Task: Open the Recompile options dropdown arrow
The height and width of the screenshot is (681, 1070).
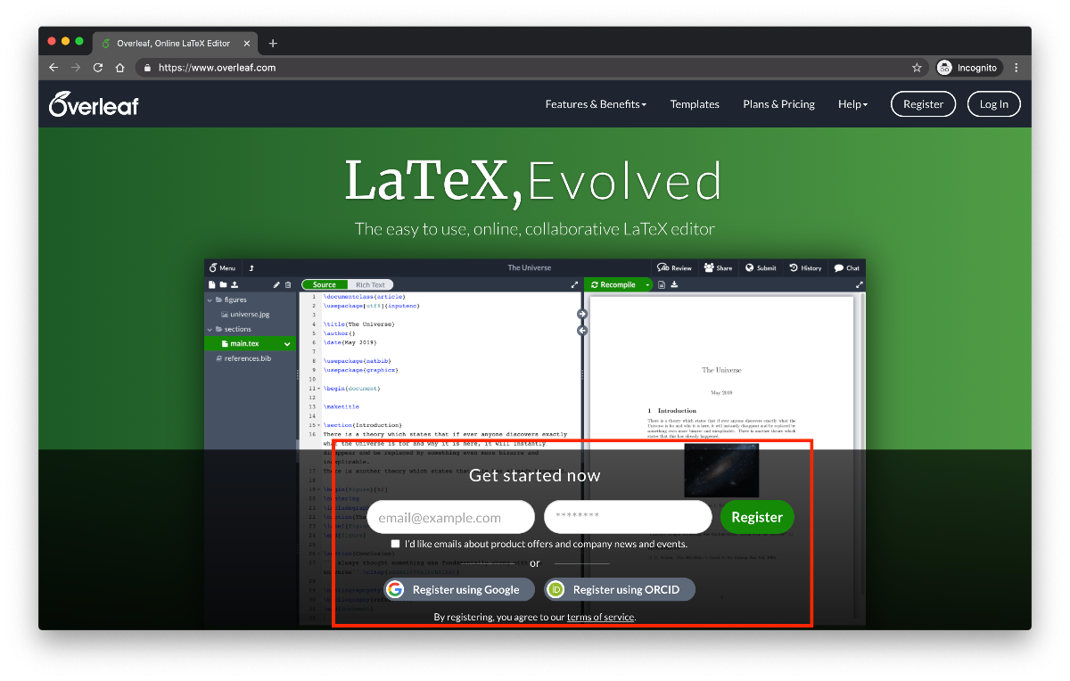Action: pos(647,284)
